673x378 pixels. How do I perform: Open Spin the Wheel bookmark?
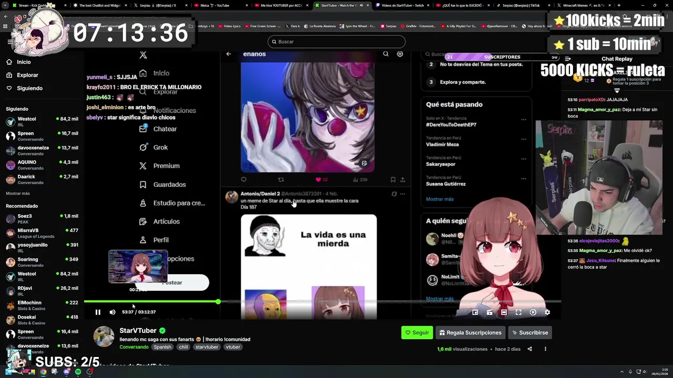pyautogui.click(x=358, y=26)
